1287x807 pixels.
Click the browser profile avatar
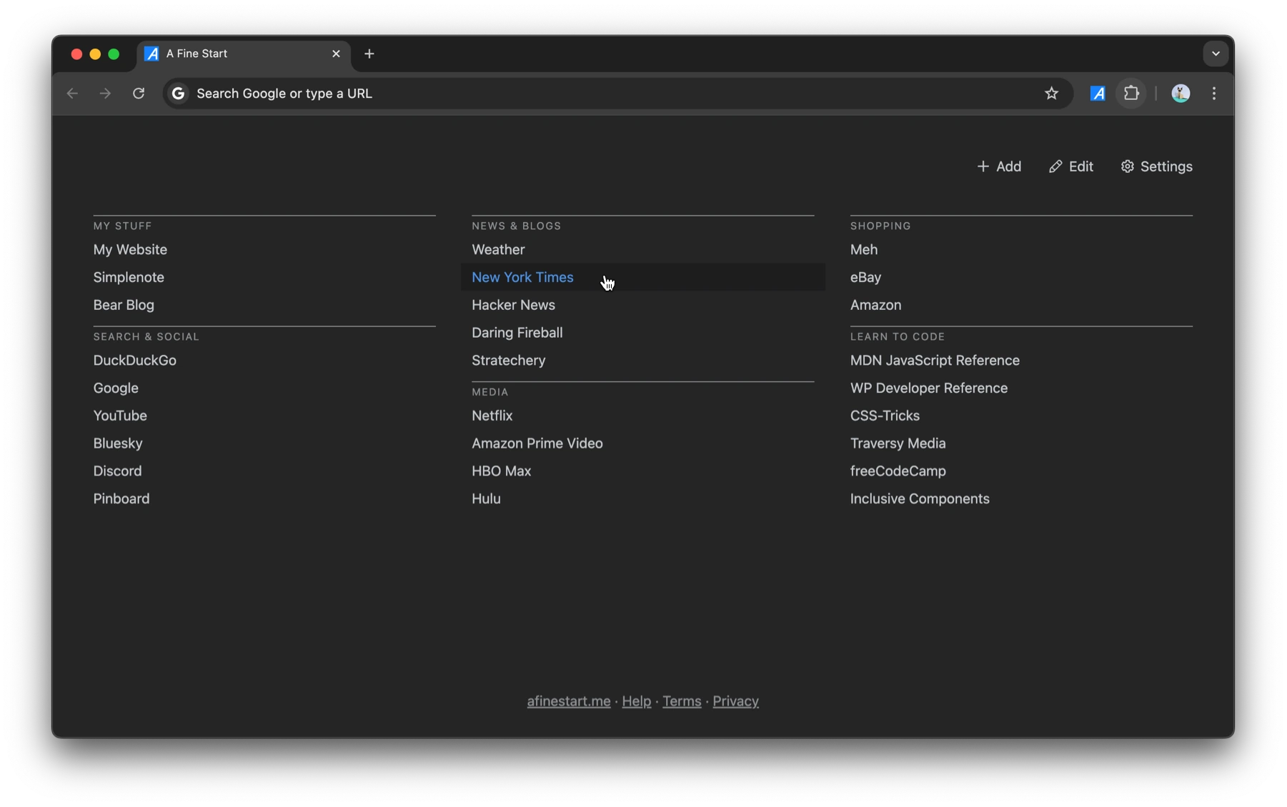coord(1181,94)
